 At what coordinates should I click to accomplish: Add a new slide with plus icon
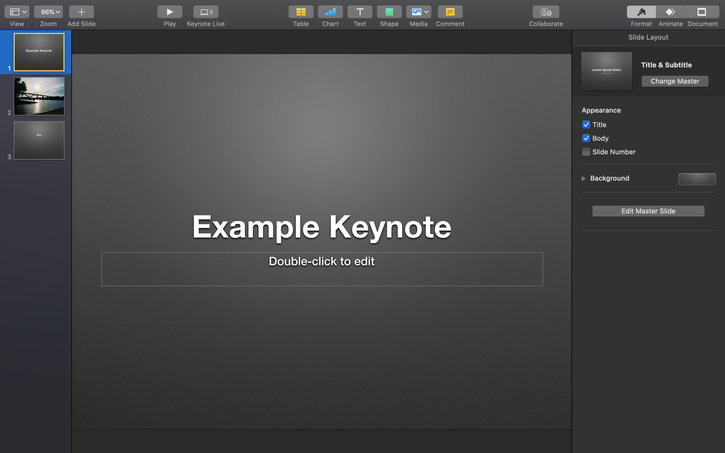[81, 12]
